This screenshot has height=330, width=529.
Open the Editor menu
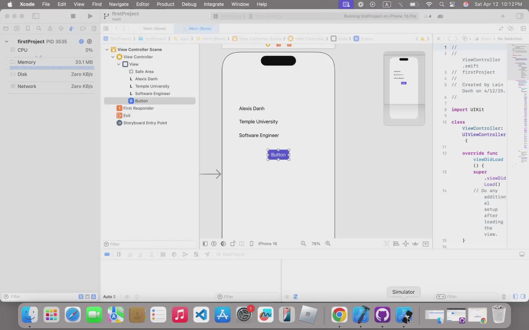[x=143, y=5]
